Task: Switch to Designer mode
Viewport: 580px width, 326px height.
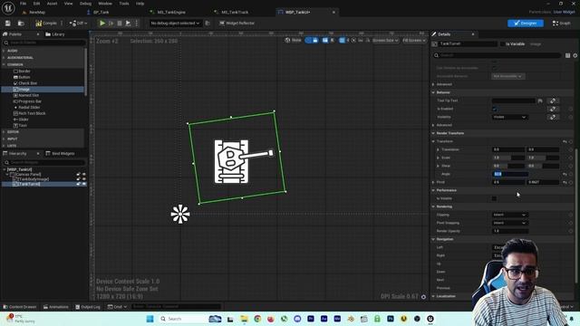Action: tap(526, 24)
